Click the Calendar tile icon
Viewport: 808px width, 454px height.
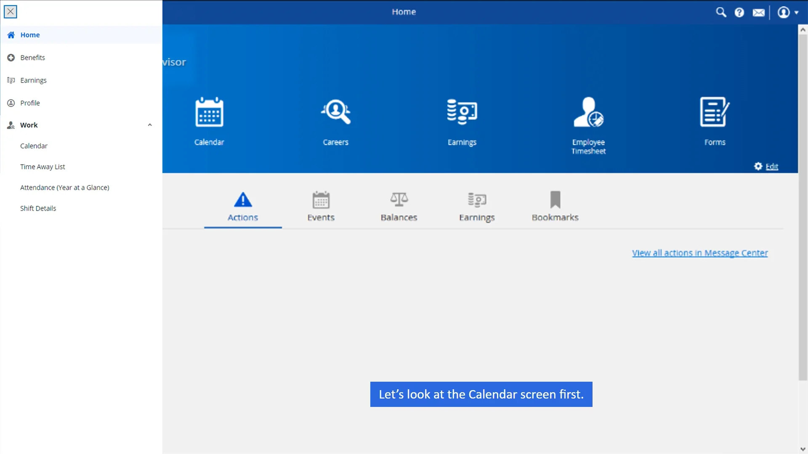coord(209,112)
